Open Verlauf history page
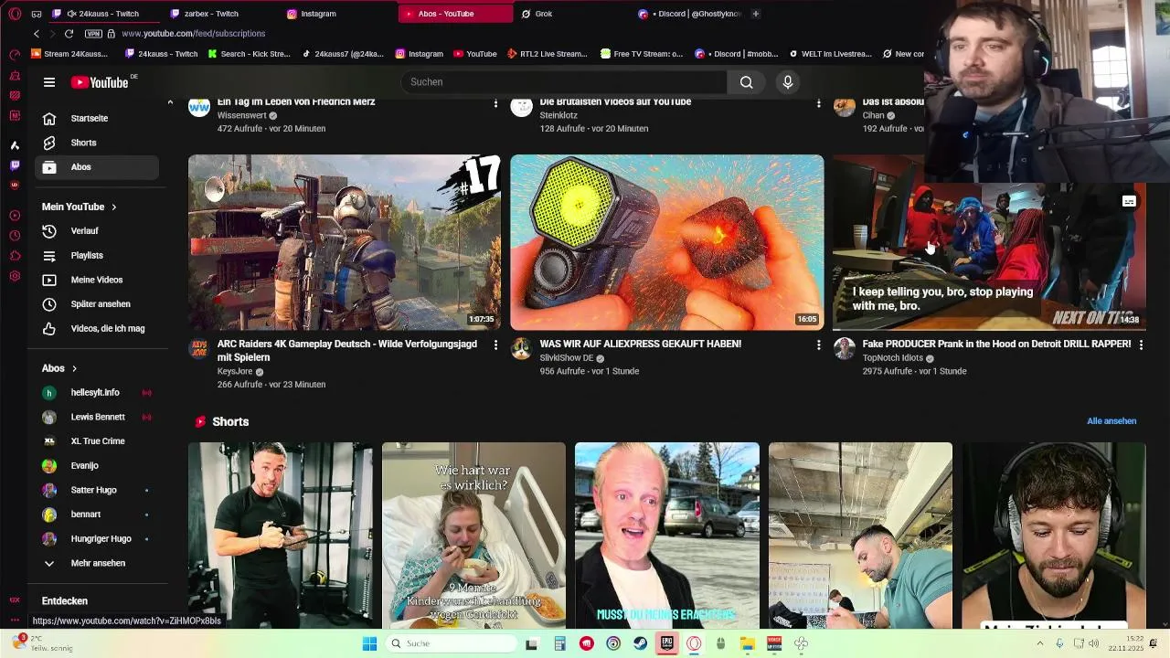Viewport: 1170px width, 658px height. (x=97, y=231)
